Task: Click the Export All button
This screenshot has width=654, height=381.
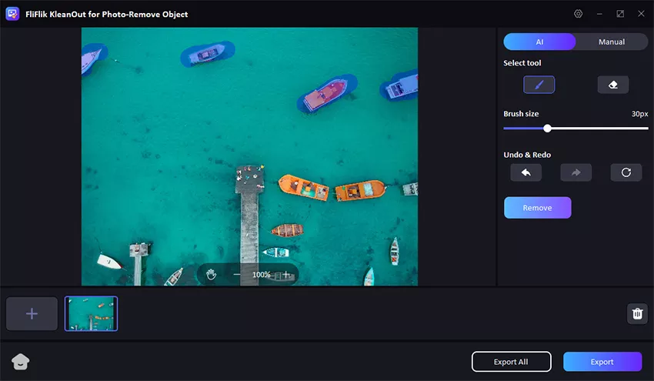Action: tap(511, 362)
